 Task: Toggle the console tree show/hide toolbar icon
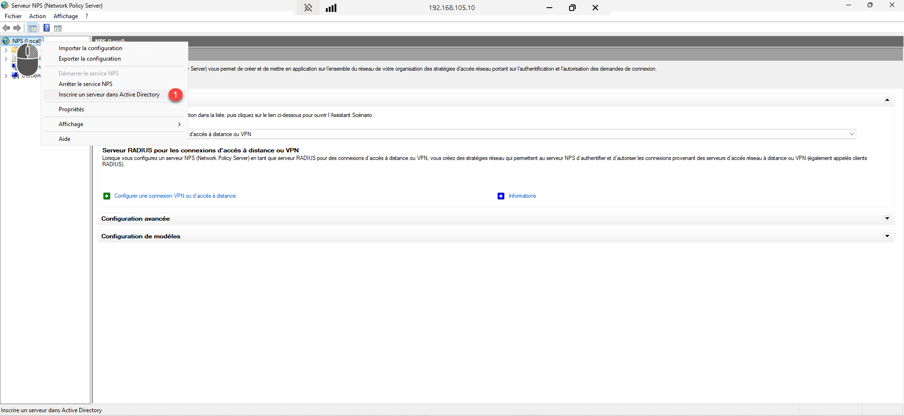coord(32,28)
